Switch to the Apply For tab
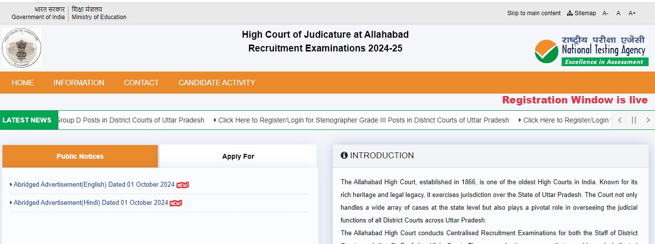This screenshot has width=655, height=244. (238, 156)
